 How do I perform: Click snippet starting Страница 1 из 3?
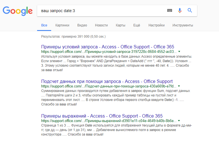click(117, 130)
